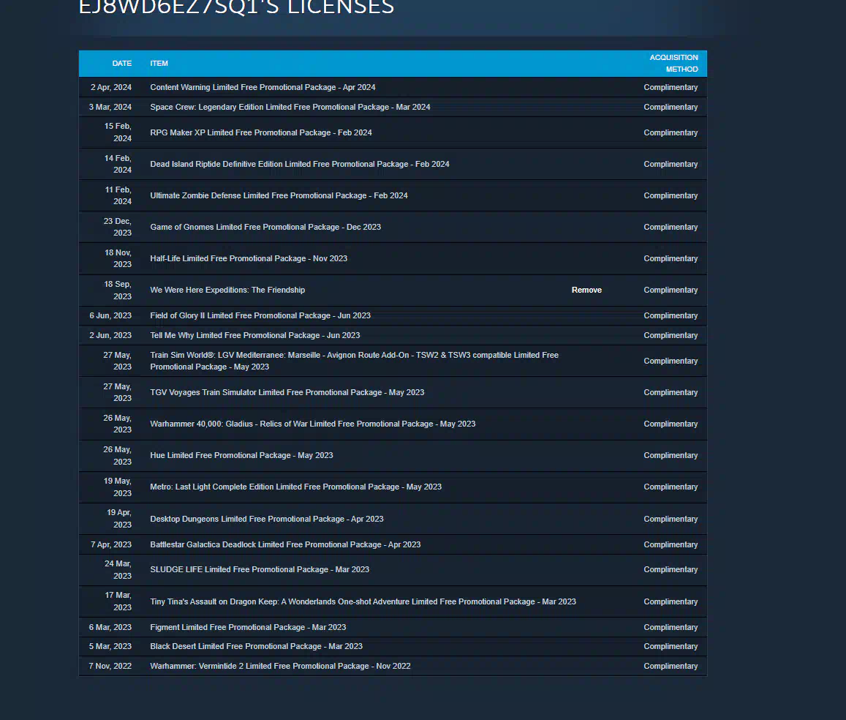
Task: Click Dead Island Riptide Definitive Edition entry
Action: tap(300, 164)
